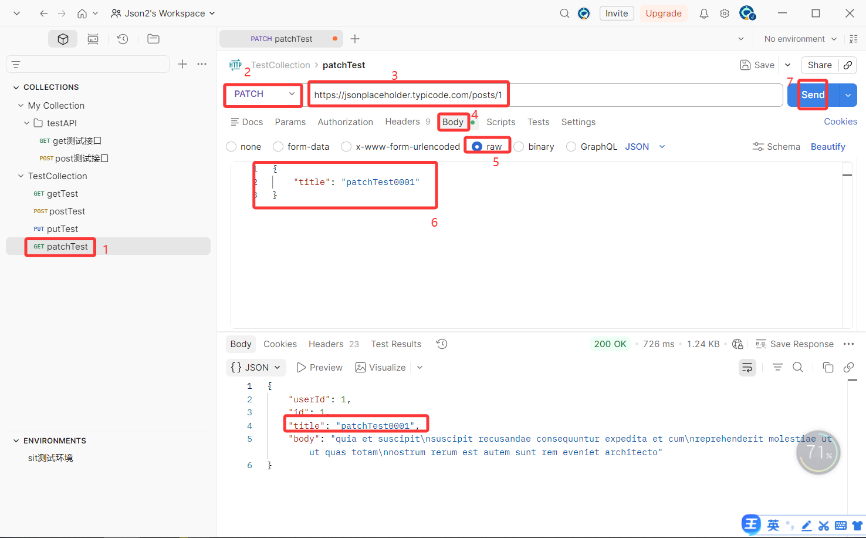Viewport: 866px width, 538px height.
Task: Open the Tests tab
Action: (x=538, y=122)
